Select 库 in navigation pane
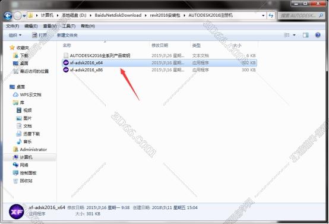The image size is (329, 224). tap(22, 103)
